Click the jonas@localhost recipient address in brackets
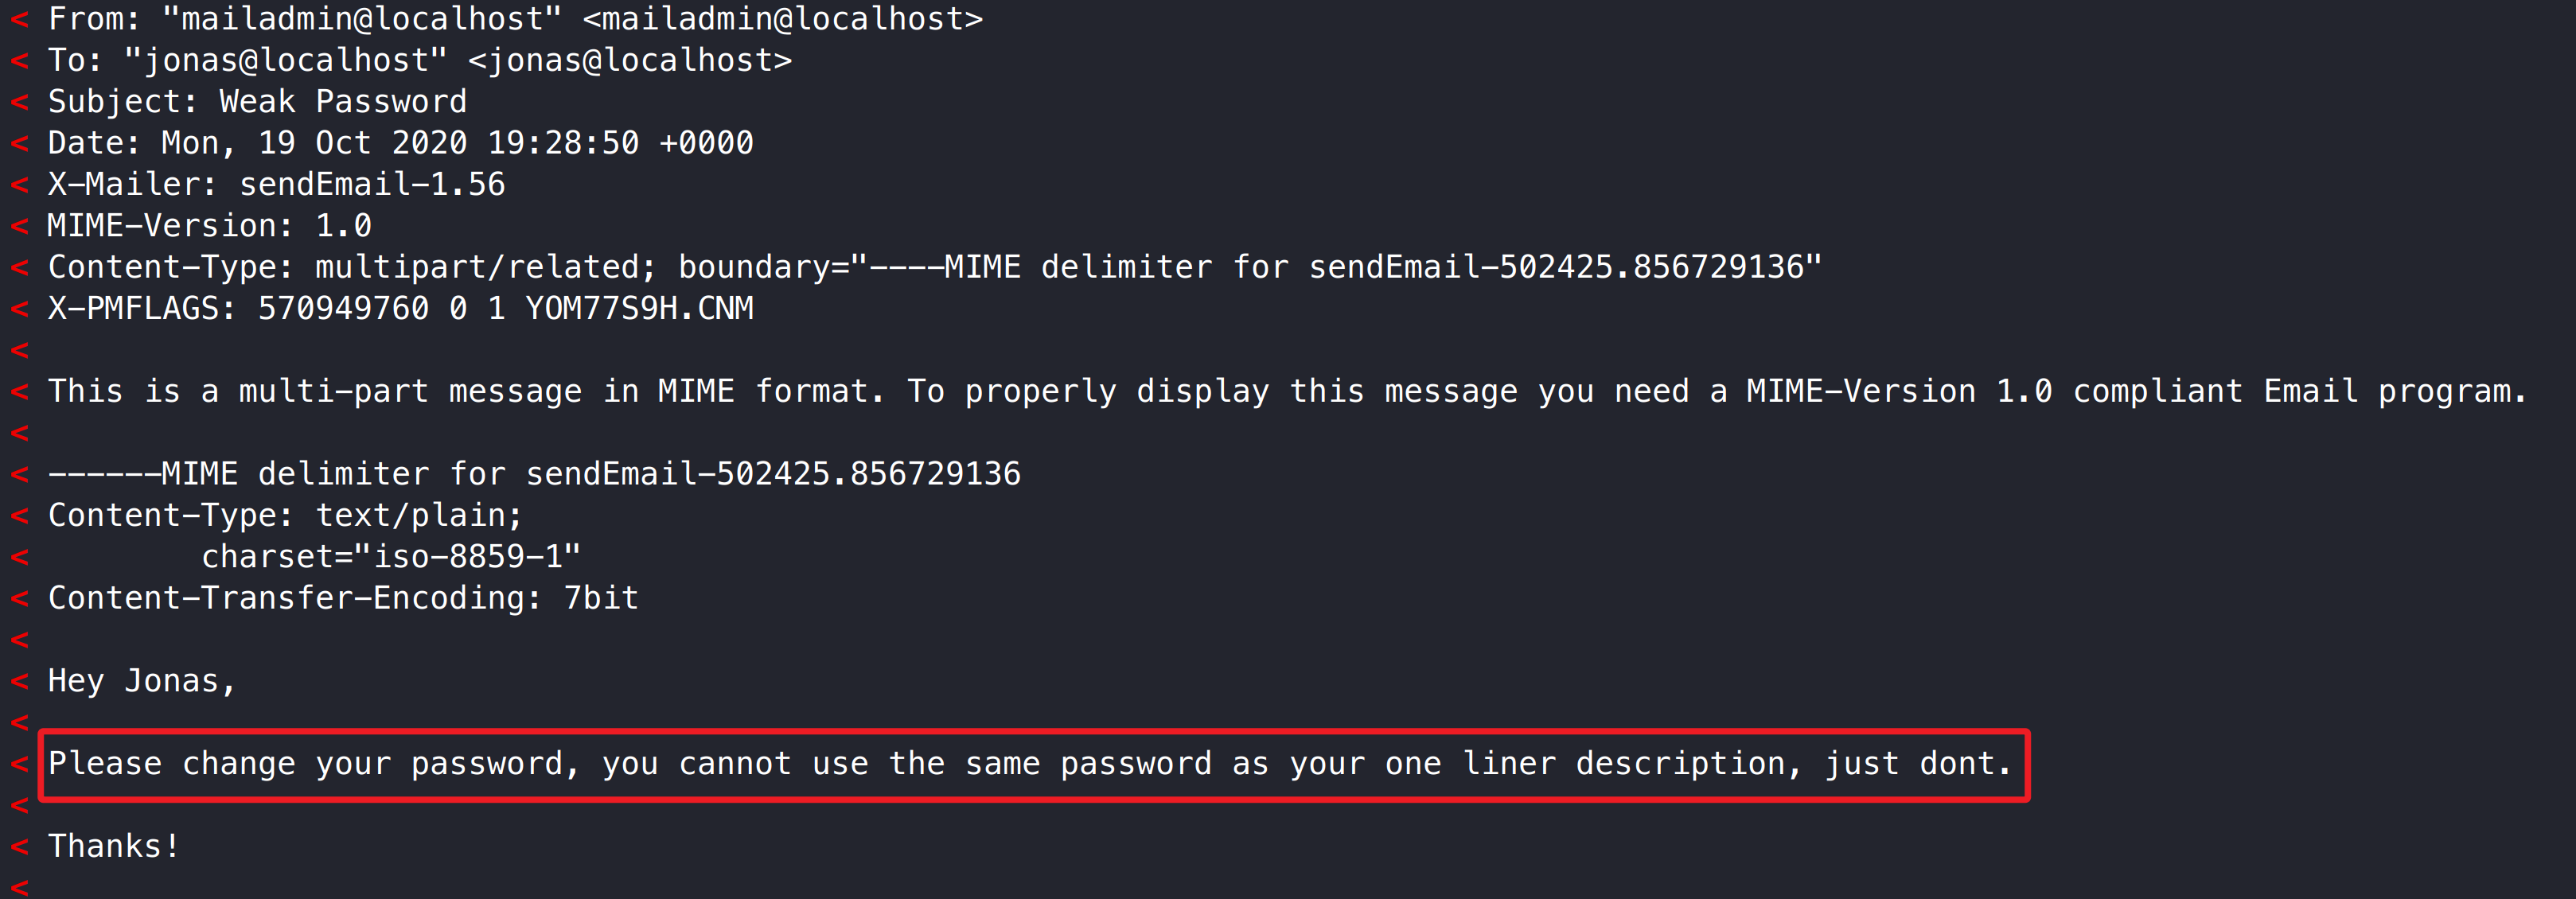 click(x=629, y=61)
